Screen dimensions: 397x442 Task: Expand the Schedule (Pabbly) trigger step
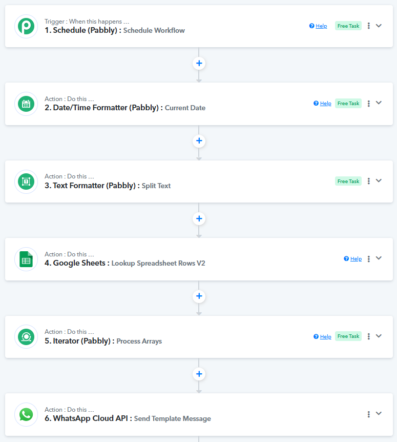379,26
